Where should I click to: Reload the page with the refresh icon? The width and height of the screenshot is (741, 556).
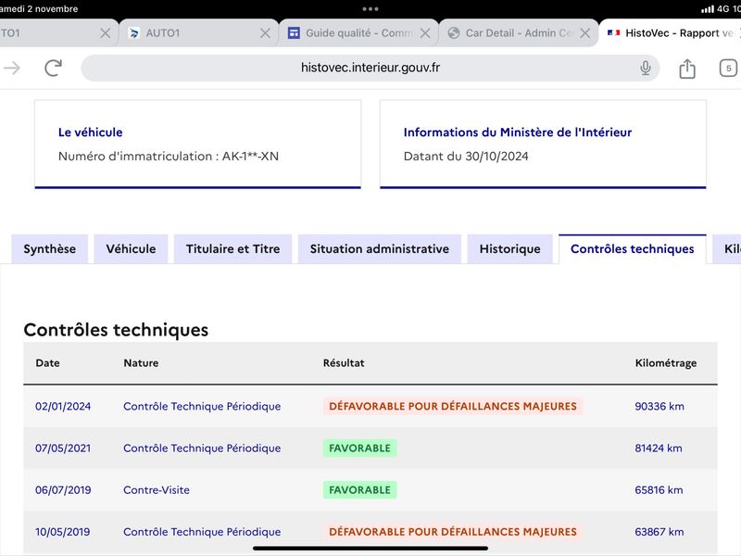pyautogui.click(x=54, y=68)
